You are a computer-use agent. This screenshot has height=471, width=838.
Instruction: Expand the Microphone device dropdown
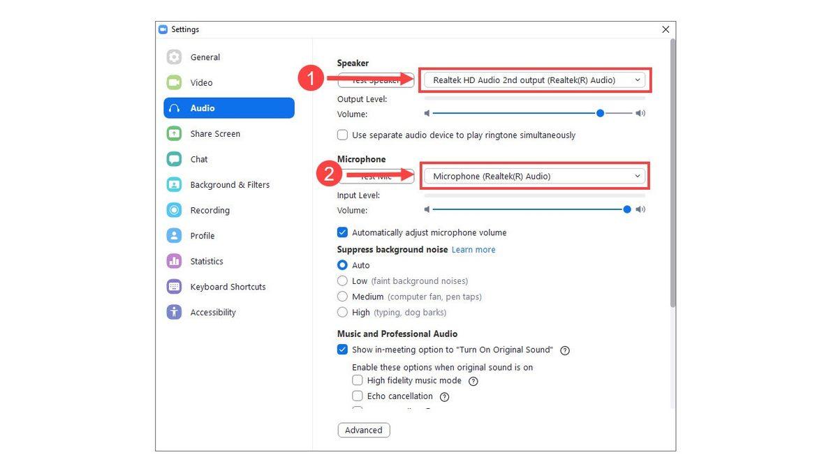534,177
